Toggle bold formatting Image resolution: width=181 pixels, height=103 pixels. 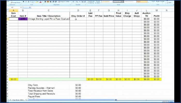tap(24, 2)
